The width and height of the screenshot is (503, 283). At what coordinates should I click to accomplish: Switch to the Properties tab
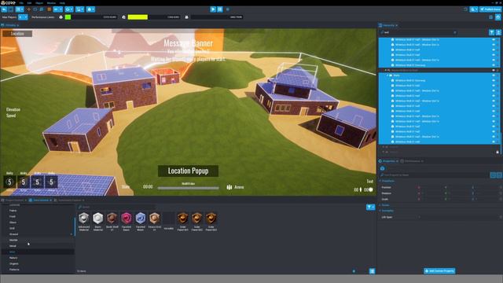point(389,161)
